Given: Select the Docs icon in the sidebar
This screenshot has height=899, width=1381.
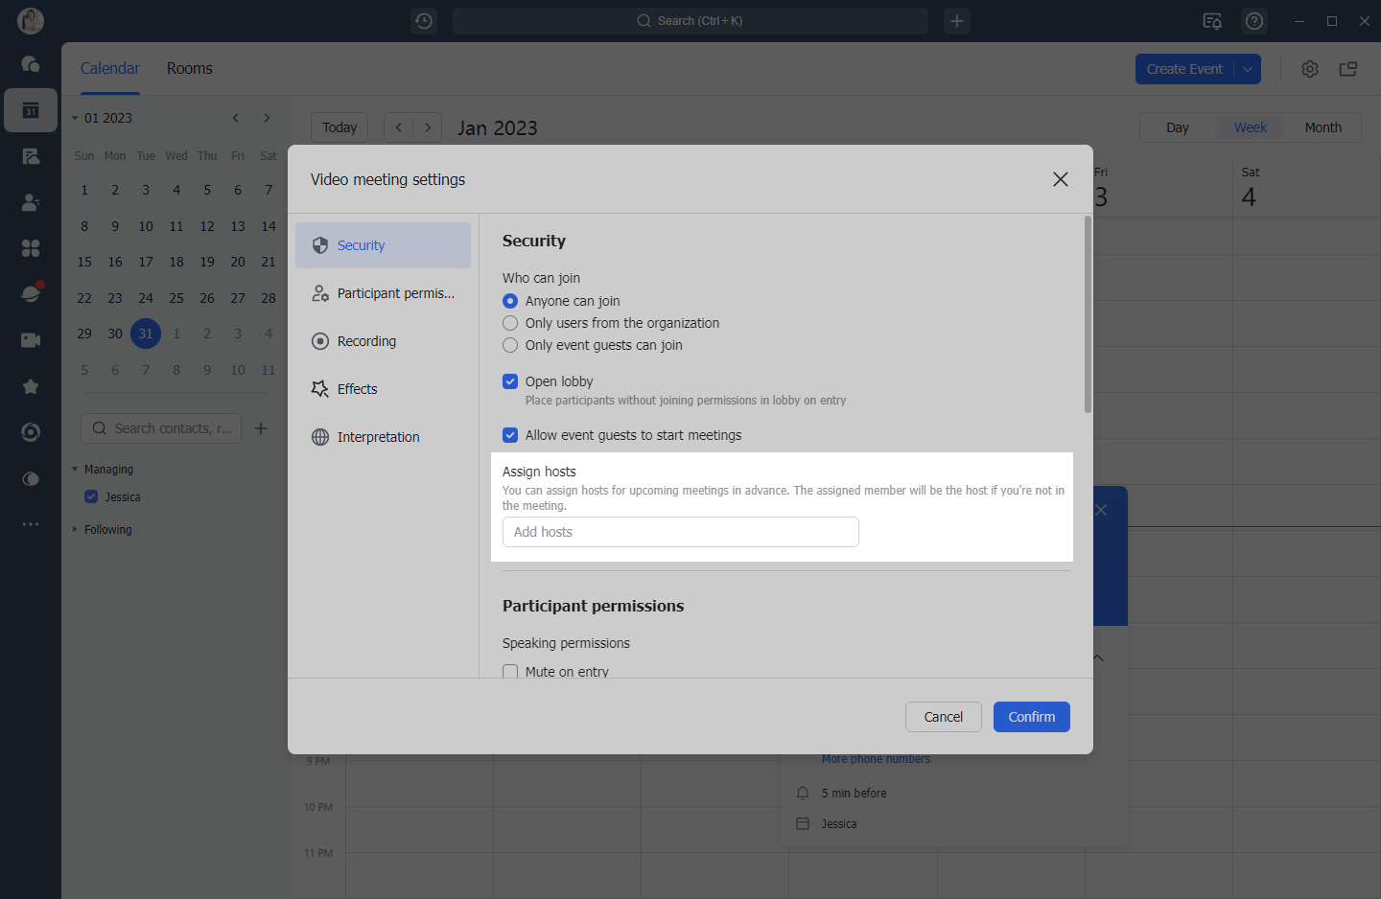Looking at the screenshot, I should coord(31,156).
